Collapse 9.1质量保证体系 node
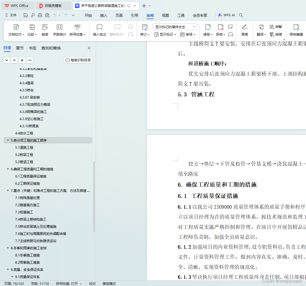306x286 pixels. pos(12,277)
